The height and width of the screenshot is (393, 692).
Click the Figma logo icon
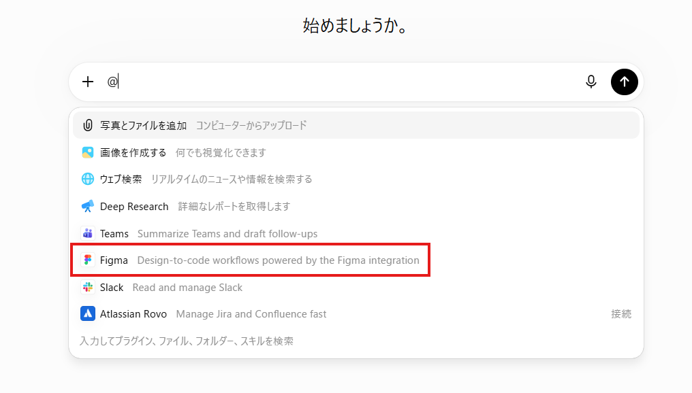coord(88,260)
